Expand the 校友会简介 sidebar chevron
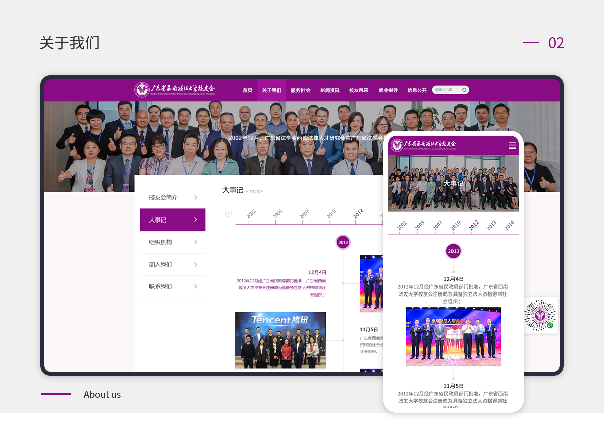 [196, 197]
